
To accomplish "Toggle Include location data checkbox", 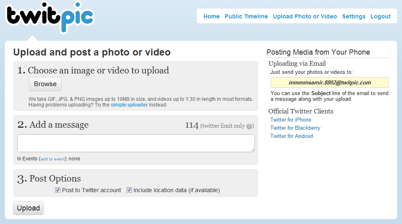I will tap(129, 190).
